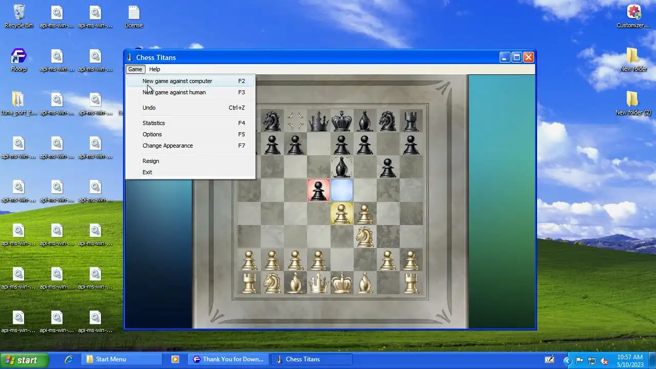Select the black rook in the top-right corner
The height and width of the screenshot is (369, 656).
click(x=411, y=122)
